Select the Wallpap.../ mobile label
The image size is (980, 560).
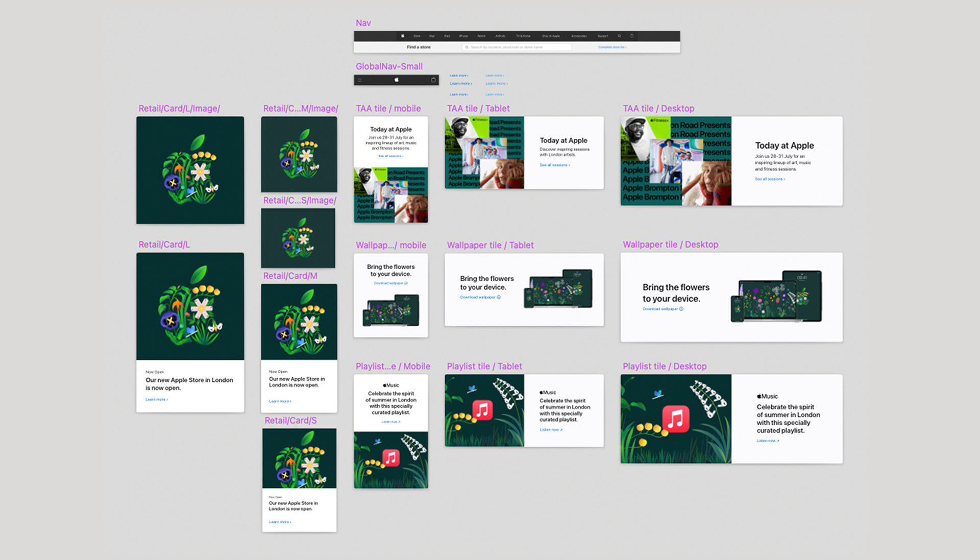pyautogui.click(x=391, y=246)
